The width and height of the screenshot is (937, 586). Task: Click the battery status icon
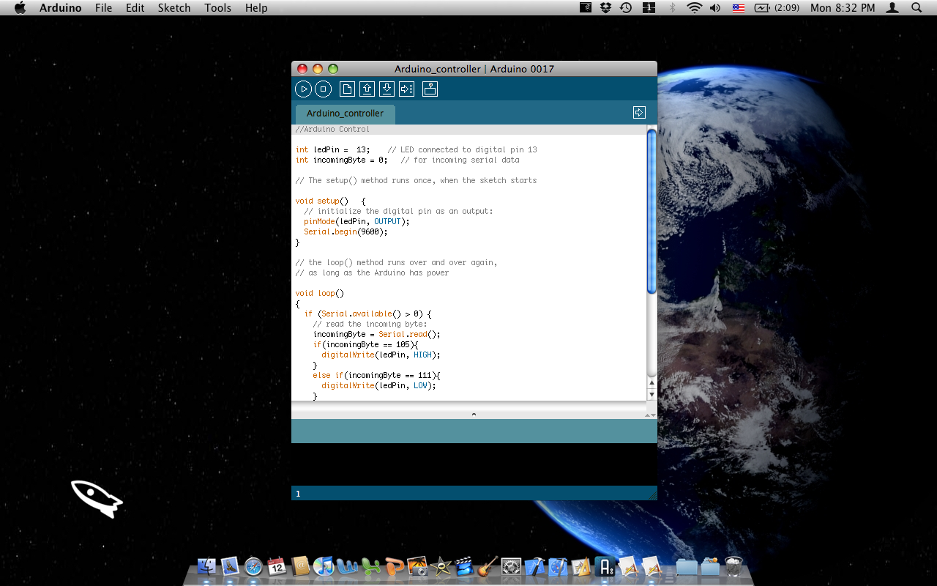click(763, 8)
